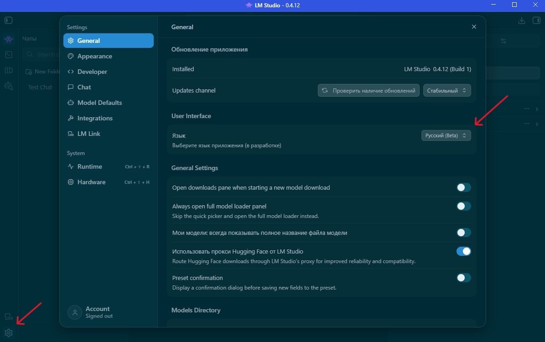Toggle Open downloads pane when starting download
This screenshot has height=342, width=545.
click(464, 188)
